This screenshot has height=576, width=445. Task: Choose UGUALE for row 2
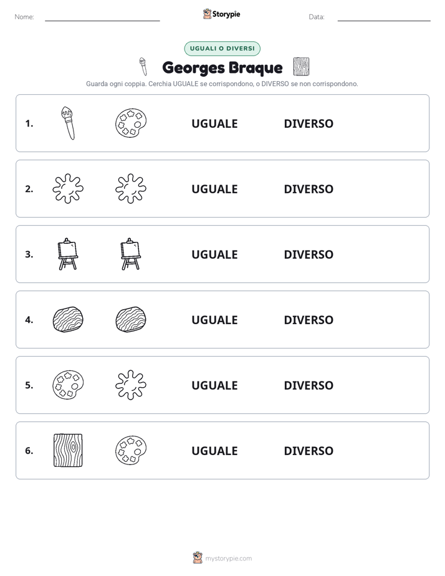tap(215, 189)
